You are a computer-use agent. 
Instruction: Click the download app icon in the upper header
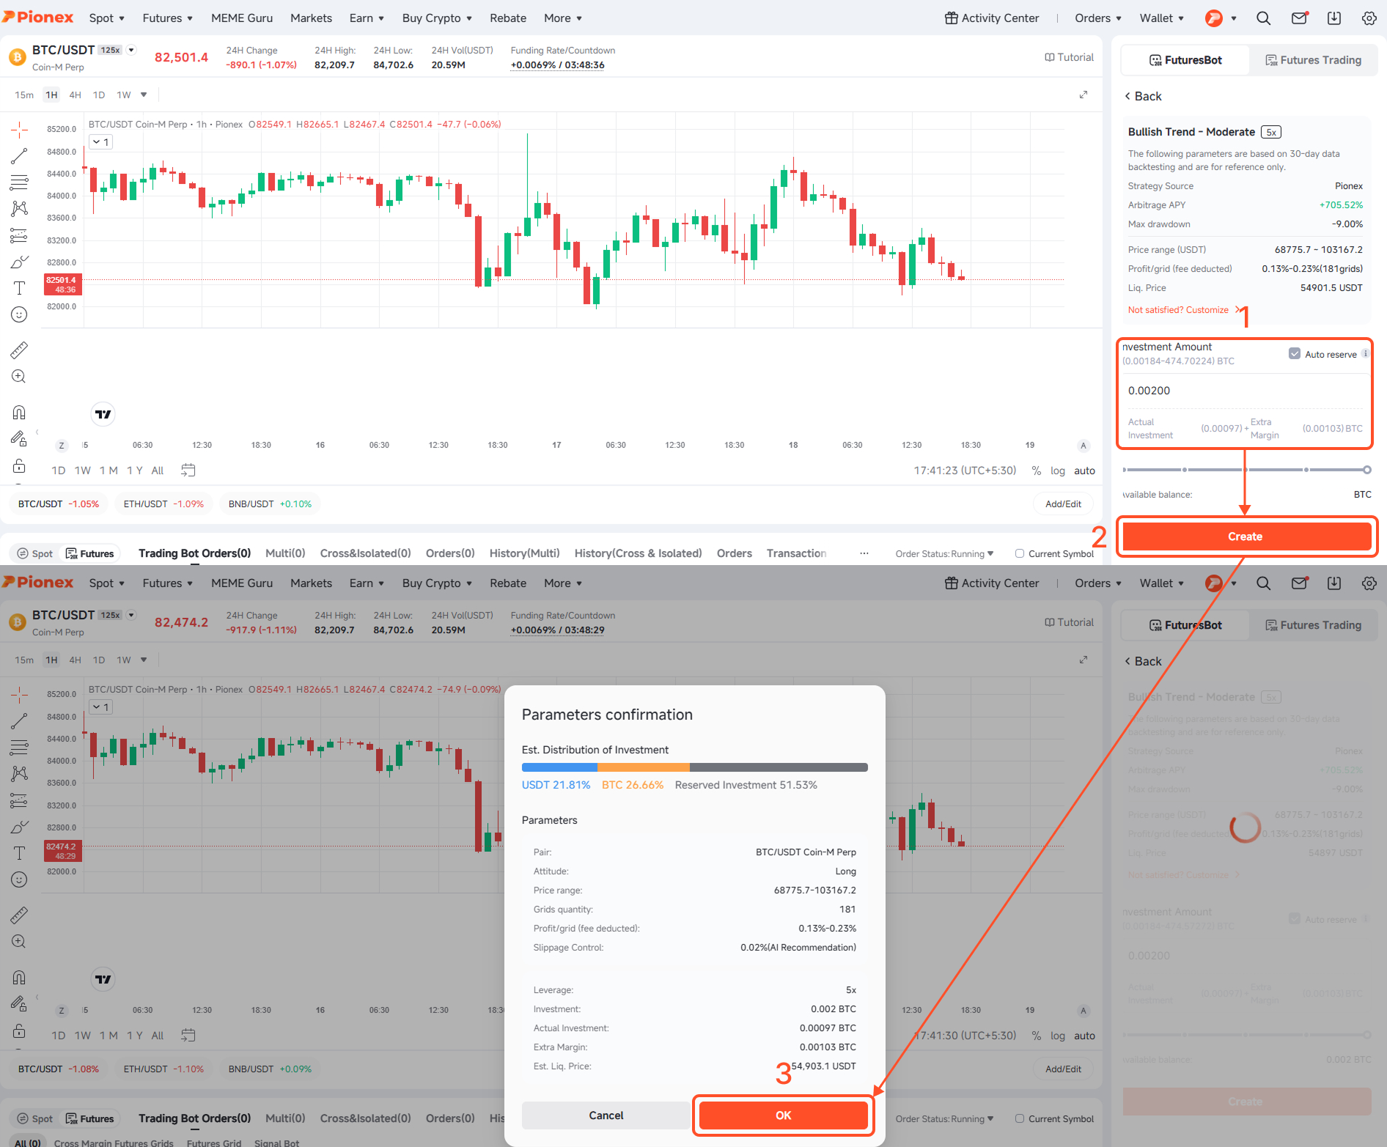coord(1334,18)
